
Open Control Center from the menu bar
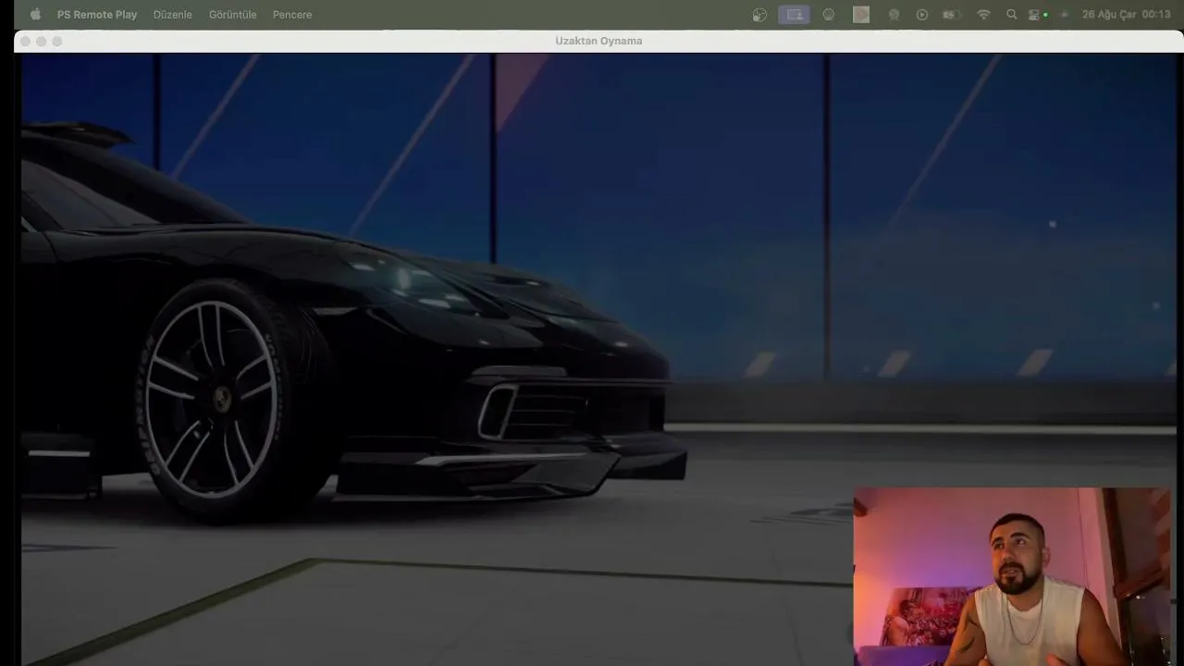(x=1035, y=15)
